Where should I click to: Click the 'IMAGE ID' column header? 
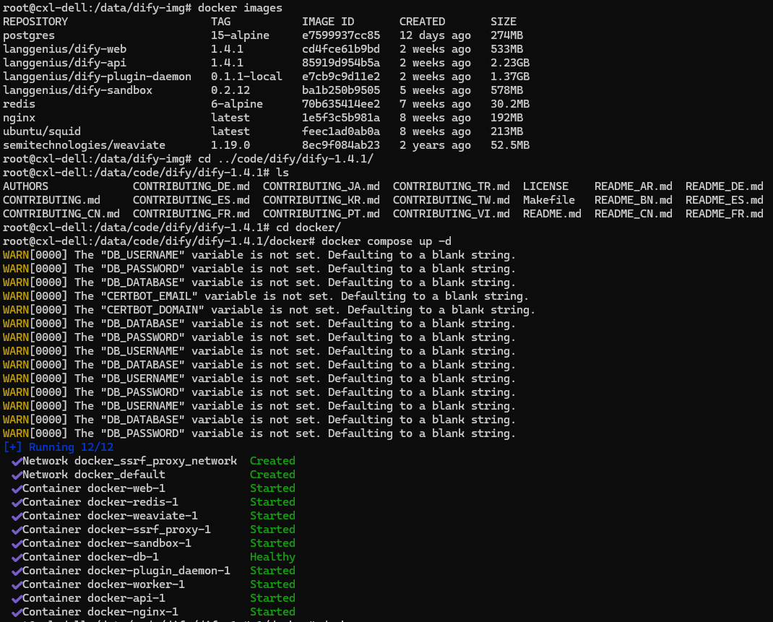(x=328, y=22)
